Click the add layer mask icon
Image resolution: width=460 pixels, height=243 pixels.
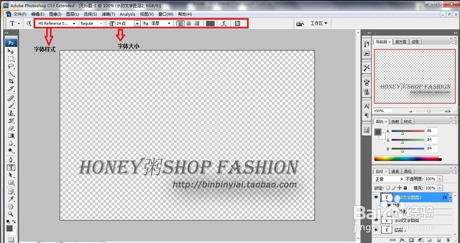[411, 240]
